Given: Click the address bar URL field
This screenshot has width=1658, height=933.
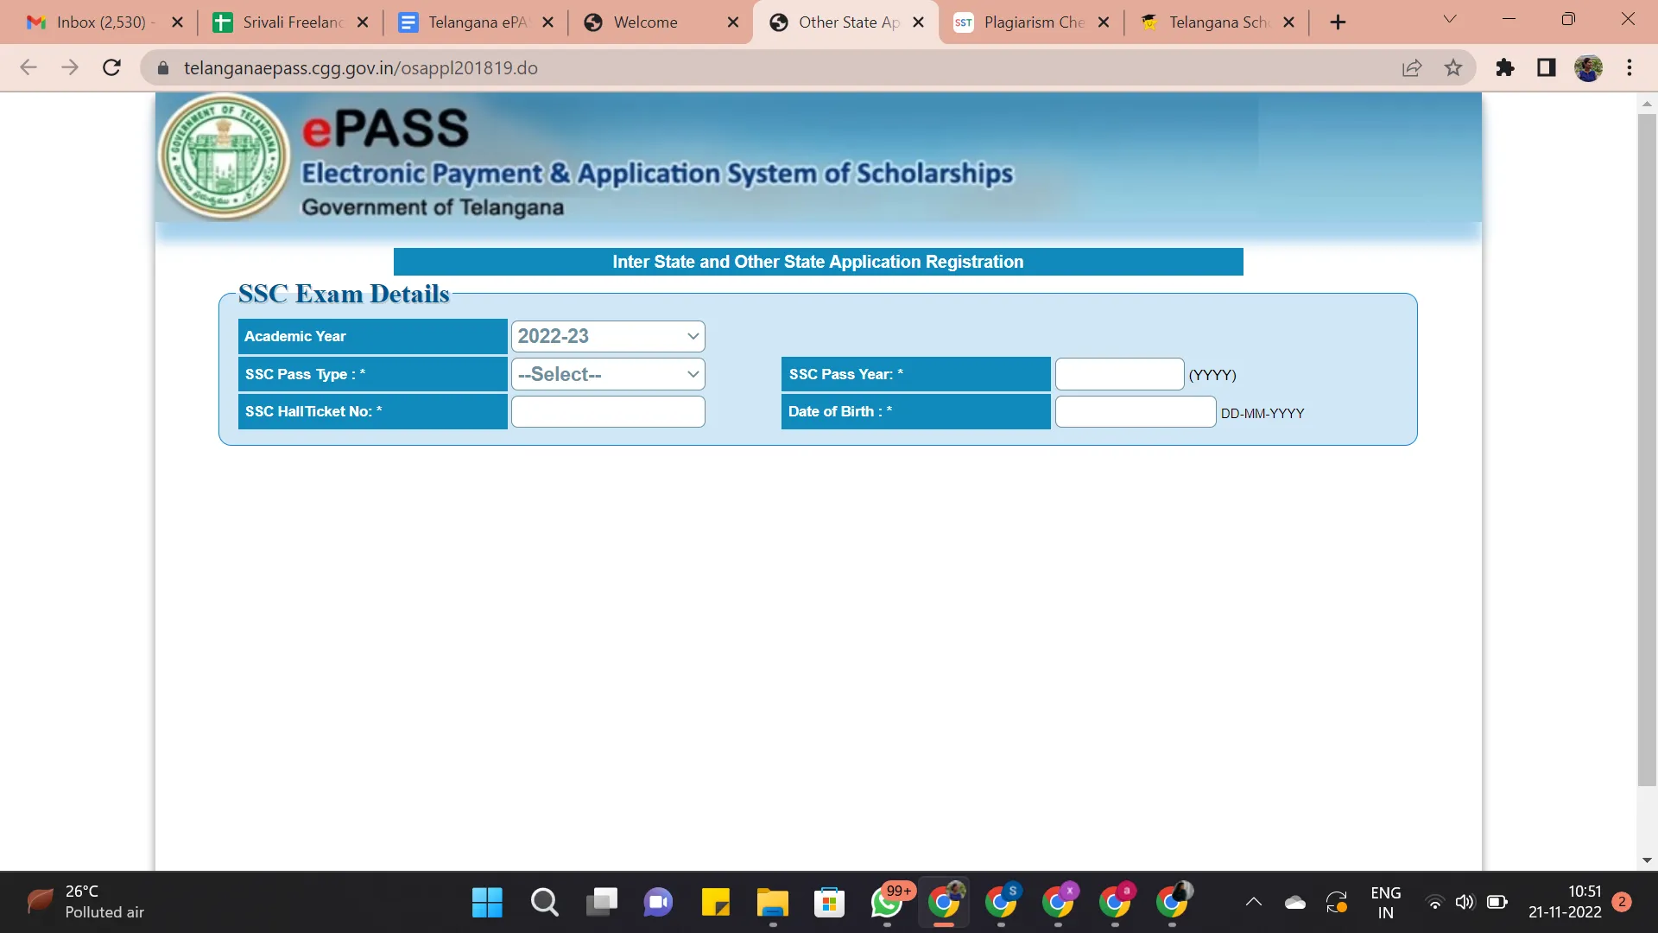Looking at the screenshot, I should click(x=361, y=68).
